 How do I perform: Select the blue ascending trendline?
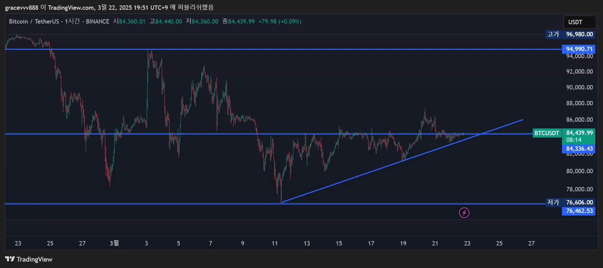click(402, 161)
